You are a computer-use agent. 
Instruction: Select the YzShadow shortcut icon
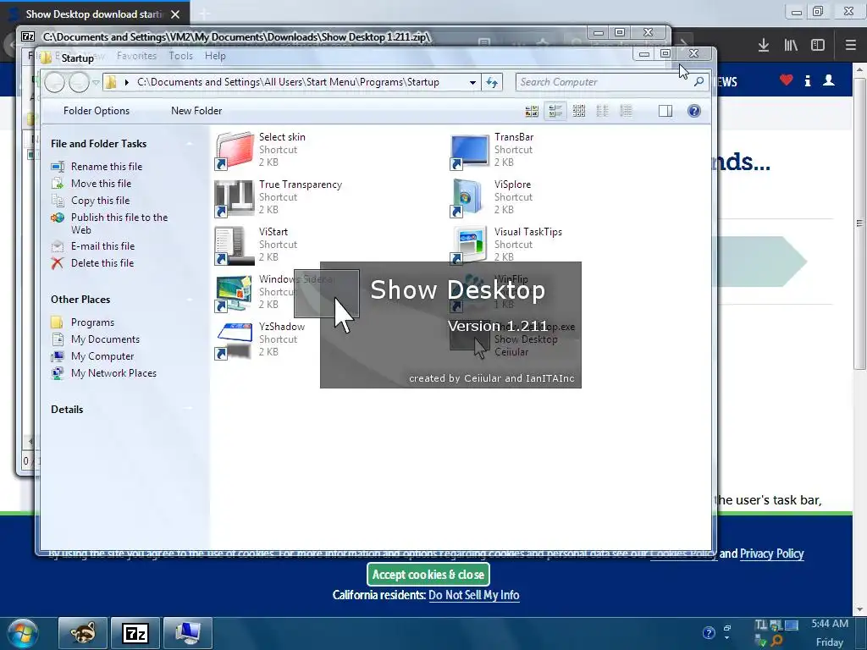pyautogui.click(x=235, y=340)
